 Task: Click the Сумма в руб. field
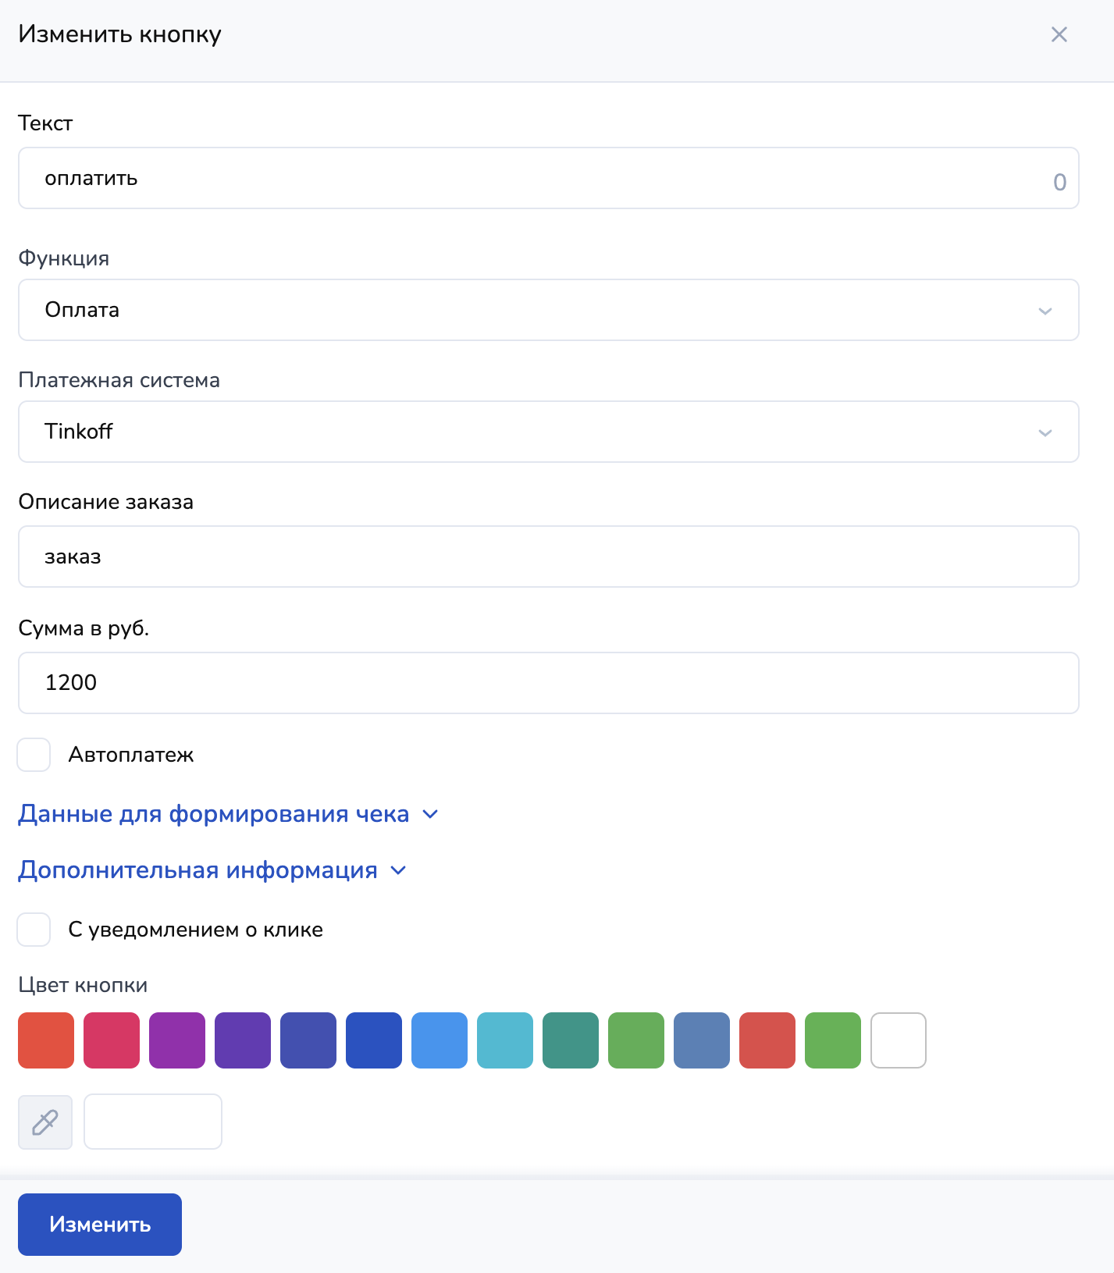pyautogui.click(x=548, y=683)
